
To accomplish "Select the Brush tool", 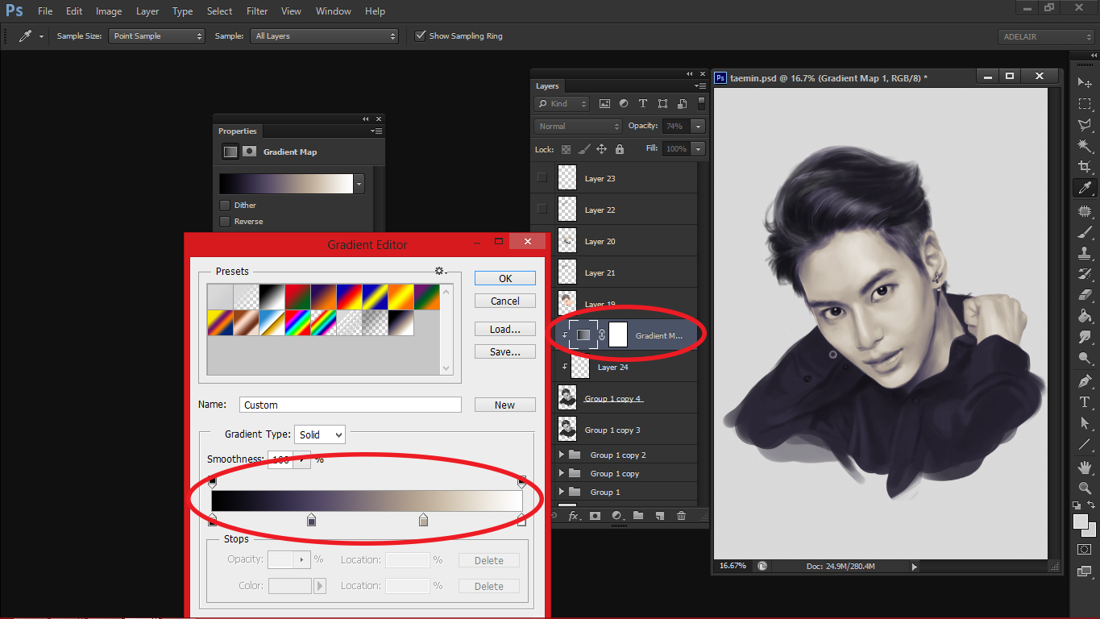I will point(1085,232).
